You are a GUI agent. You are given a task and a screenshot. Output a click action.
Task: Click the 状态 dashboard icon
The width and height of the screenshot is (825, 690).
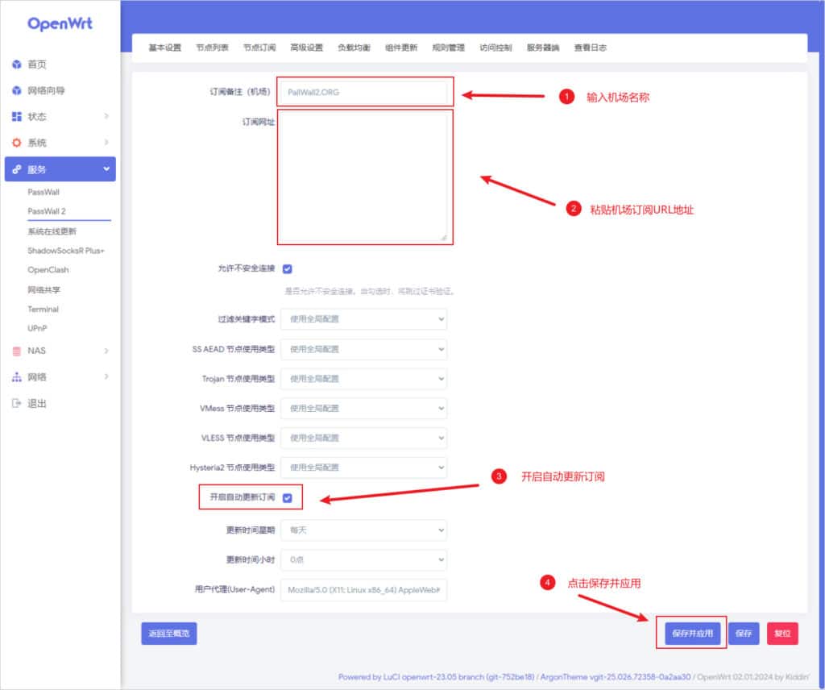tap(16, 117)
